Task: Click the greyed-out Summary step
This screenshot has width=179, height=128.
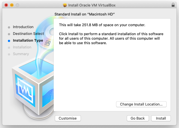Action: (x=21, y=54)
